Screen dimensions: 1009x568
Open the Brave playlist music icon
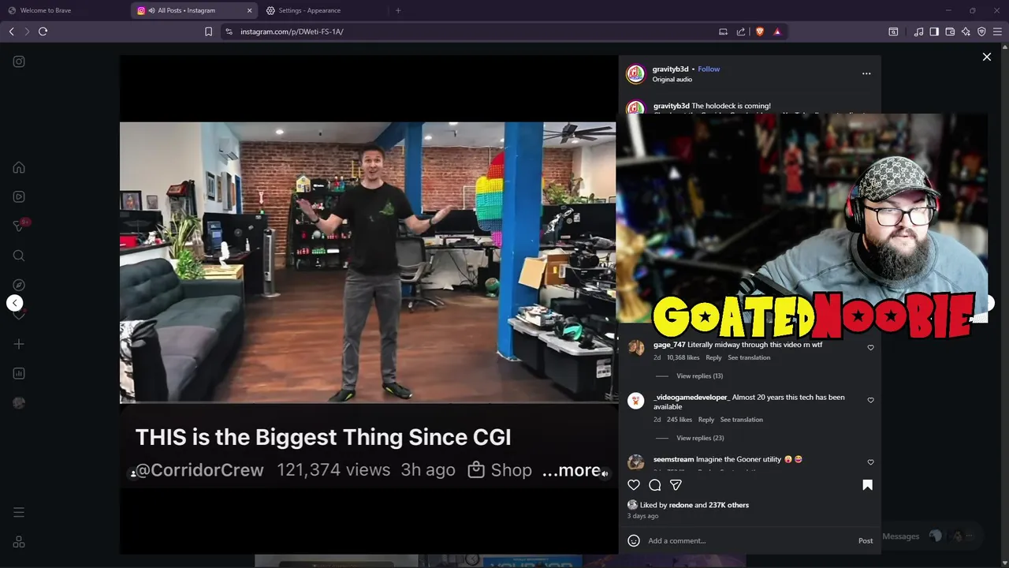point(918,32)
